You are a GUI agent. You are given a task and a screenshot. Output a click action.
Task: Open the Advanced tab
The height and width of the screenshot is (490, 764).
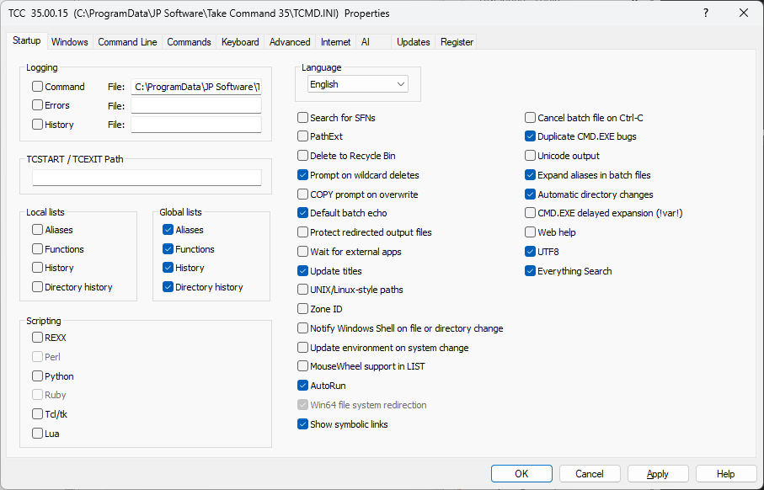(290, 42)
